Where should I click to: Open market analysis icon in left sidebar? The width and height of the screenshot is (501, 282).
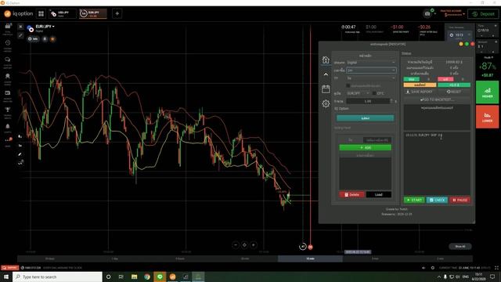coord(8,93)
